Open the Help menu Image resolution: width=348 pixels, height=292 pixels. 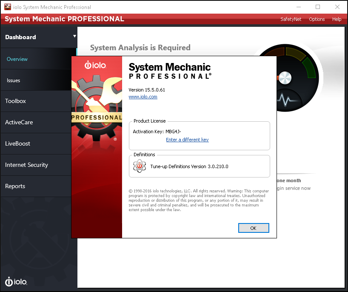[x=337, y=19]
